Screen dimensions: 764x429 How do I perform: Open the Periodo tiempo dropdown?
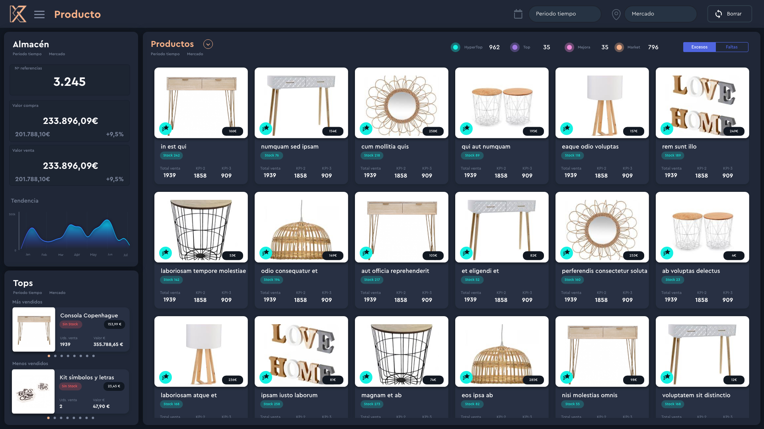pyautogui.click(x=564, y=14)
